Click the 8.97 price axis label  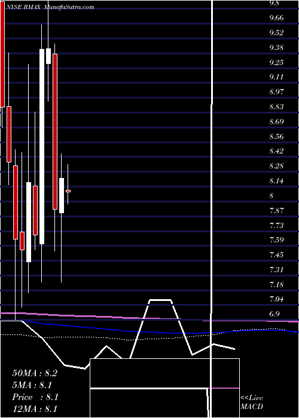click(x=276, y=92)
